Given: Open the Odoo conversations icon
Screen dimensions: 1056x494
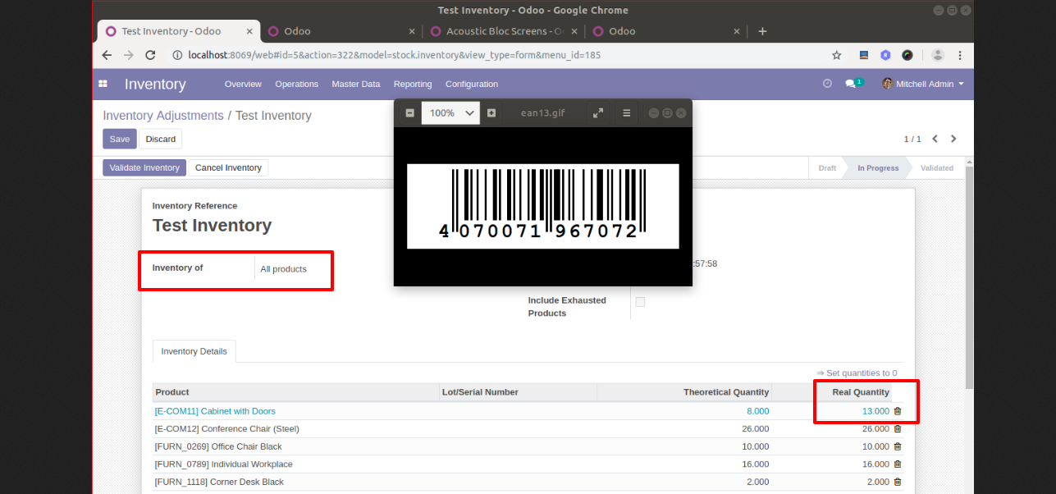Looking at the screenshot, I should click(x=853, y=84).
